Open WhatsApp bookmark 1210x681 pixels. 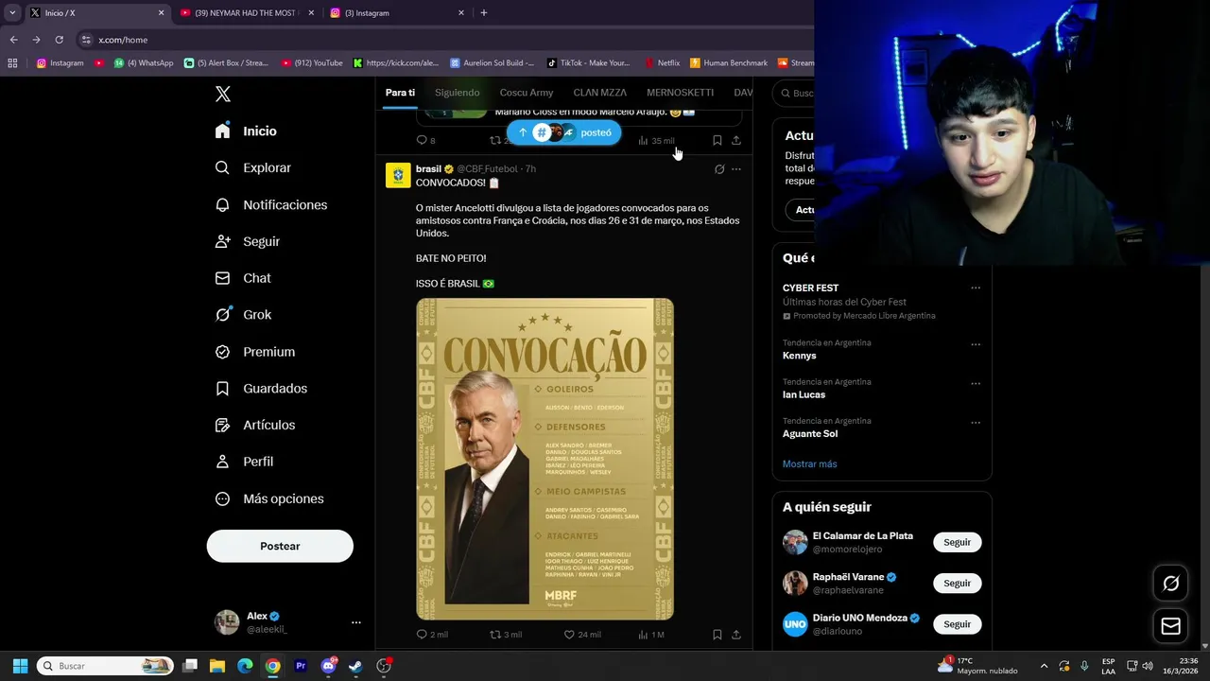(x=144, y=63)
